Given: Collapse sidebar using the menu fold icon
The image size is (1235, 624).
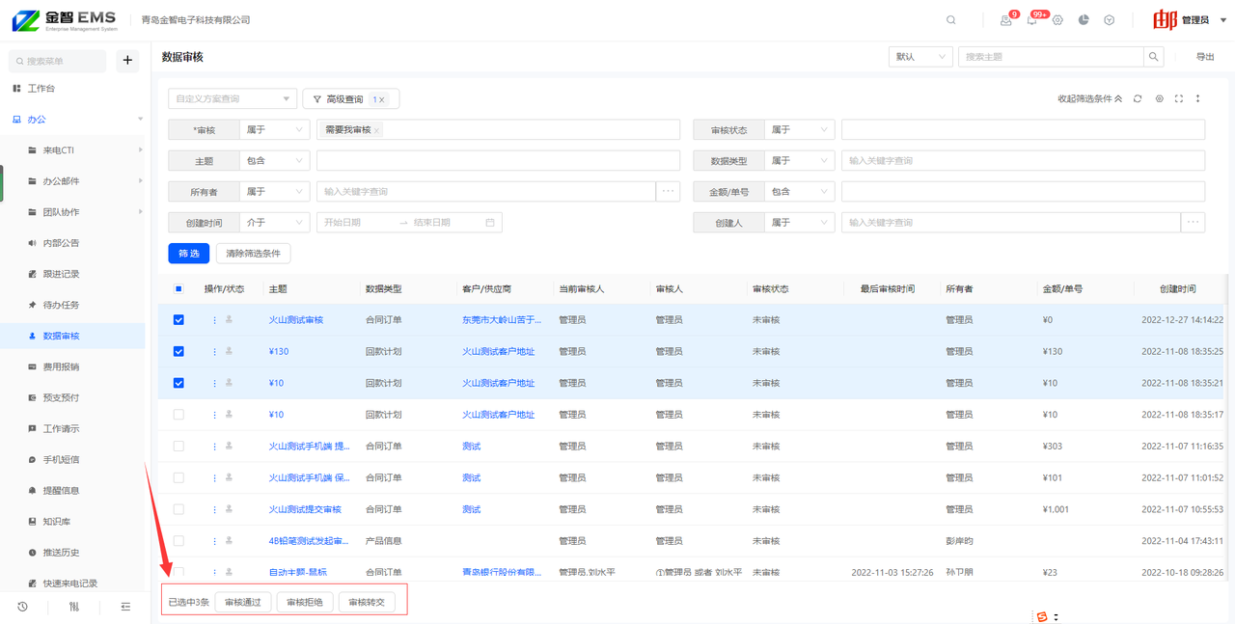Looking at the screenshot, I should point(125,607).
